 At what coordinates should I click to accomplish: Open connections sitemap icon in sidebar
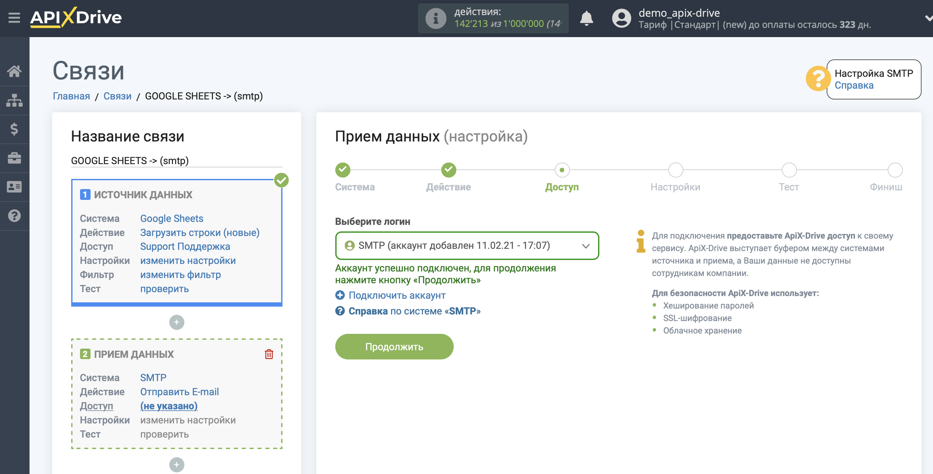(x=14, y=100)
